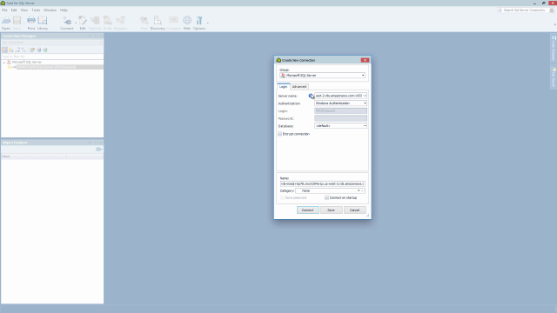Click the blue info icon beside Server name
This screenshot has height=313, width=557.
coord(311,96)
